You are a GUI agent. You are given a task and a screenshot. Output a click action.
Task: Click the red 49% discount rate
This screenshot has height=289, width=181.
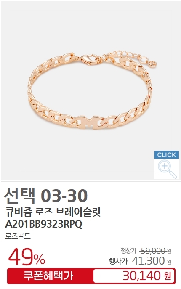[27, 257]
